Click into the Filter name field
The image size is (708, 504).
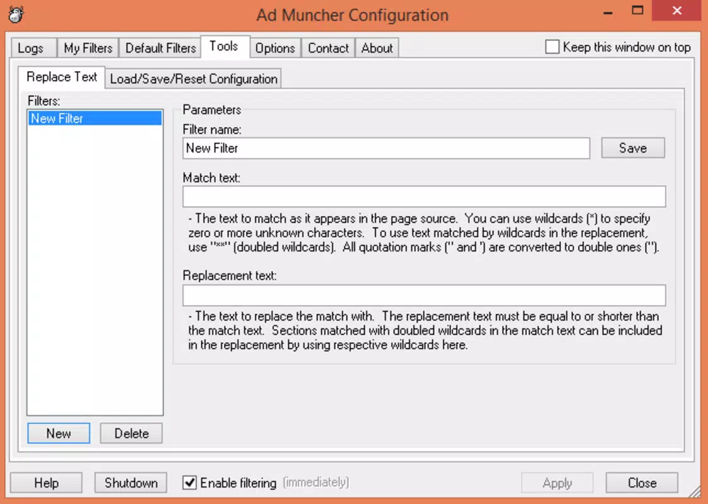tap(386, 148)
